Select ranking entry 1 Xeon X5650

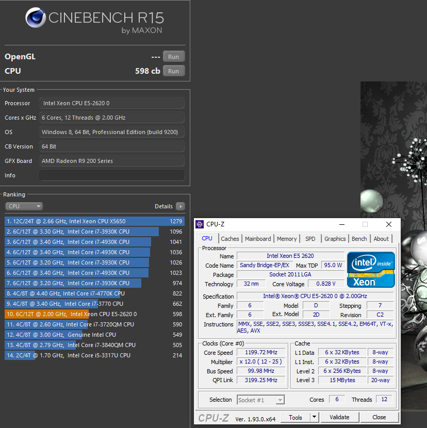click(94, 221)
